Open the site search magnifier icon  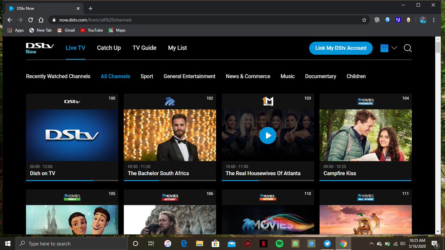(408, 48)
